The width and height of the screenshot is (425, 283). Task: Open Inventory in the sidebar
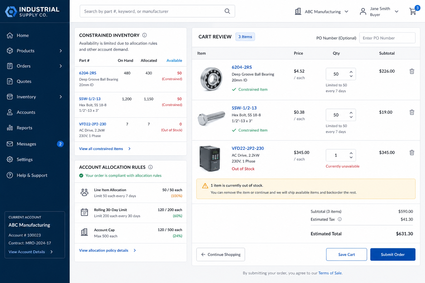point(35,97)
